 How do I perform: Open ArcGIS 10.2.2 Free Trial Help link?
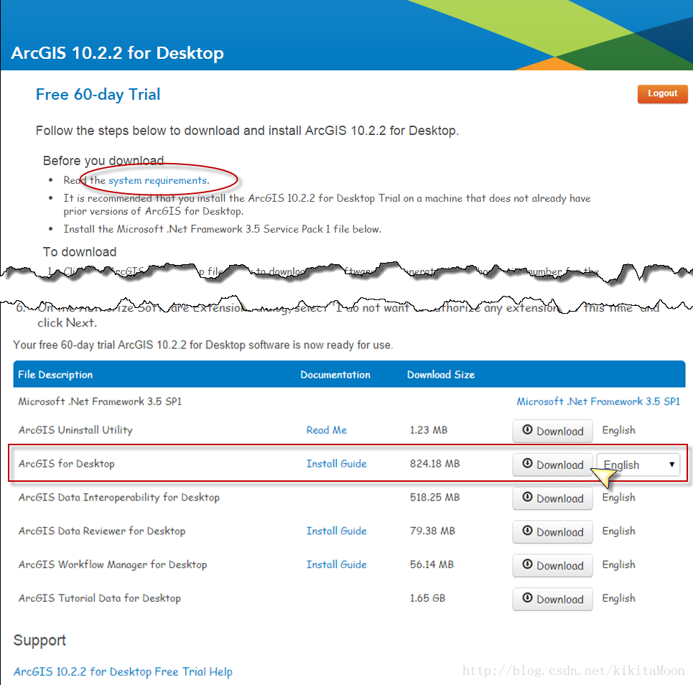[x=123, y=672]
